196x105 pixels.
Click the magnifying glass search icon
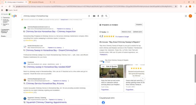click(x=106, y=16)
